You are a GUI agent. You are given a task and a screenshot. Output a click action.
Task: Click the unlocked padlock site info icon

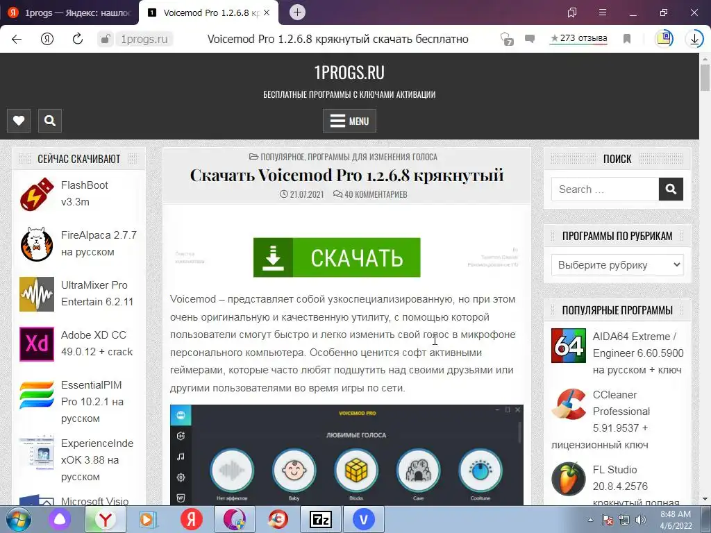[x=106, y=39]
